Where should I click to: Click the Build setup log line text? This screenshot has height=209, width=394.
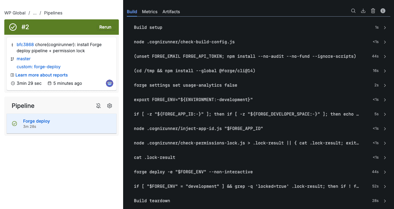[x=148, y=27]
